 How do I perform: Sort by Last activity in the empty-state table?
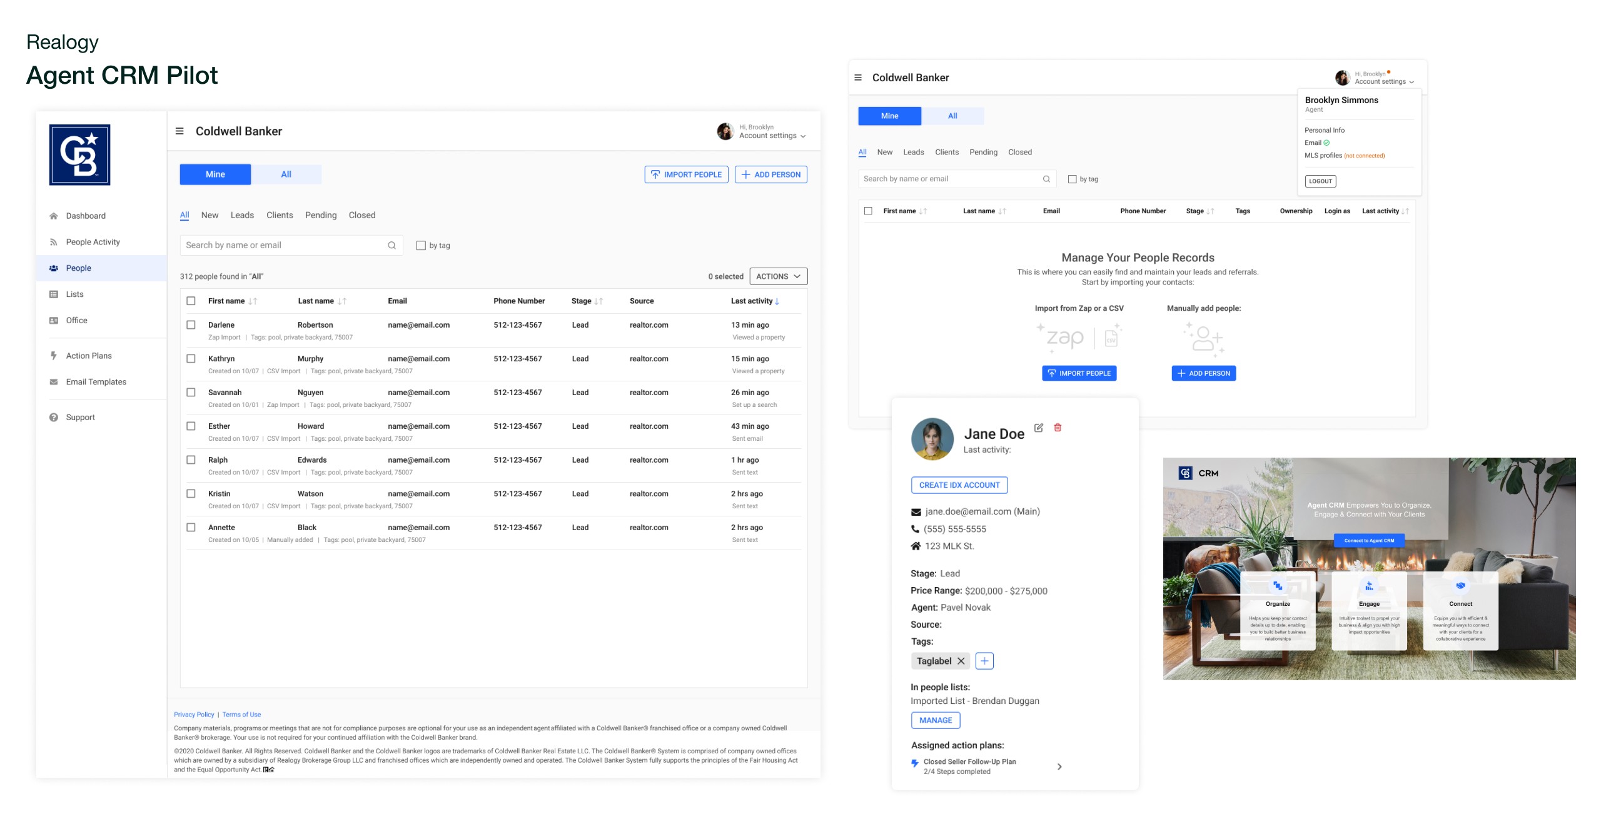click(1405, 211)
